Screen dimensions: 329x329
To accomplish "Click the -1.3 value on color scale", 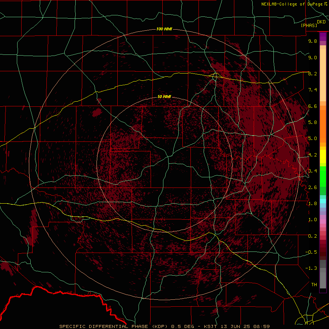I will [x=311, y=268].
